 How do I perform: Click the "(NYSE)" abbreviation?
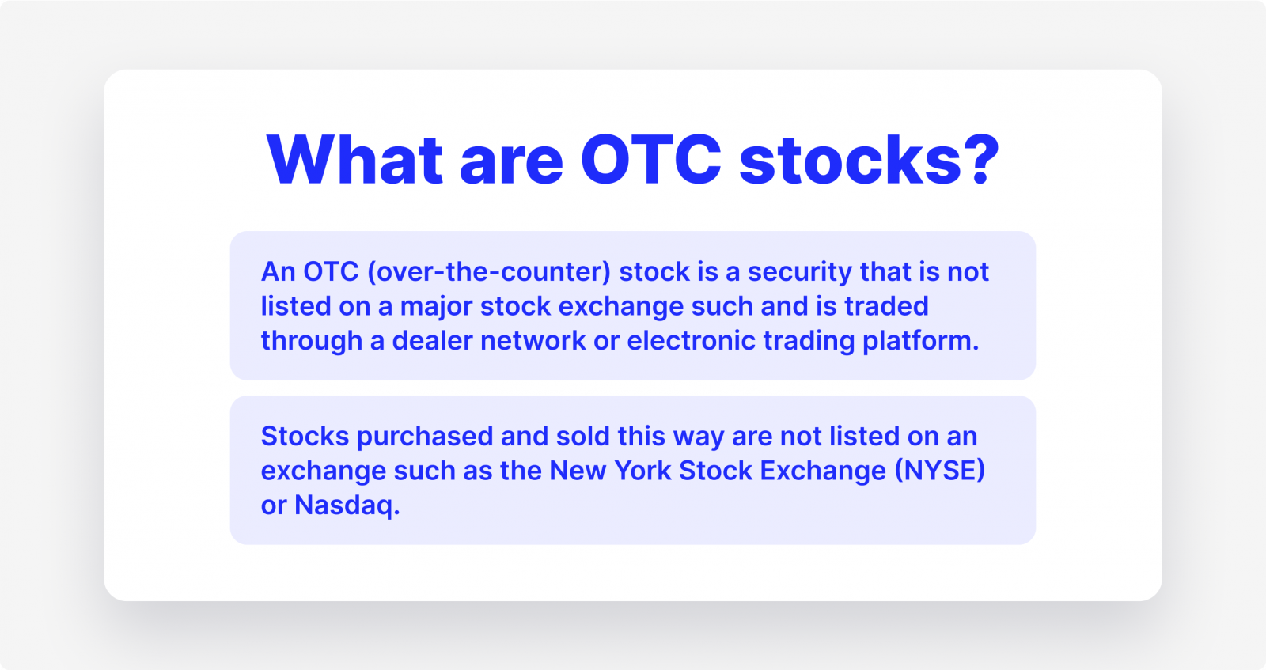[940, 471]
